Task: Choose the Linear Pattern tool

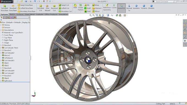Action: (81, 7)
